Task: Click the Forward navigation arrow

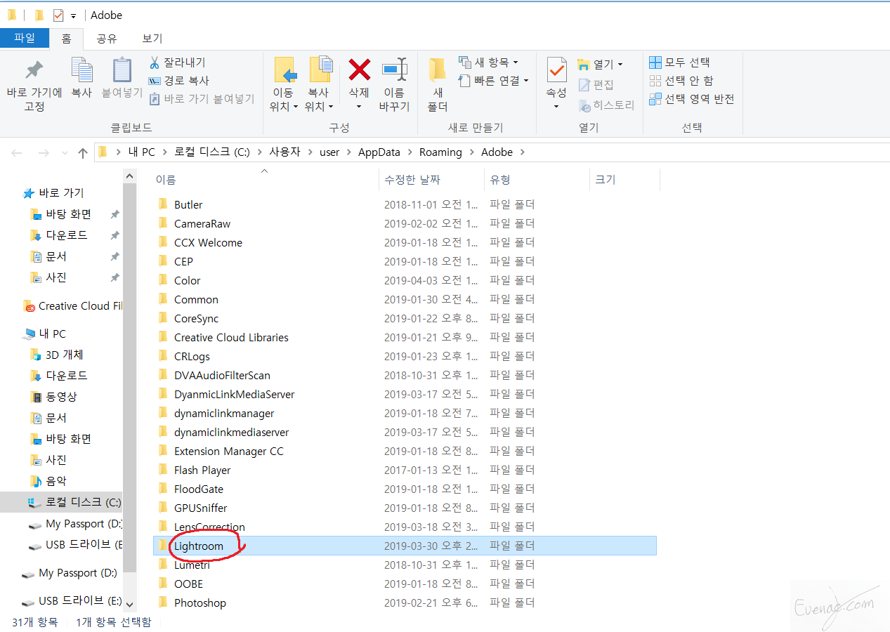Action: (x=43, y=152)
